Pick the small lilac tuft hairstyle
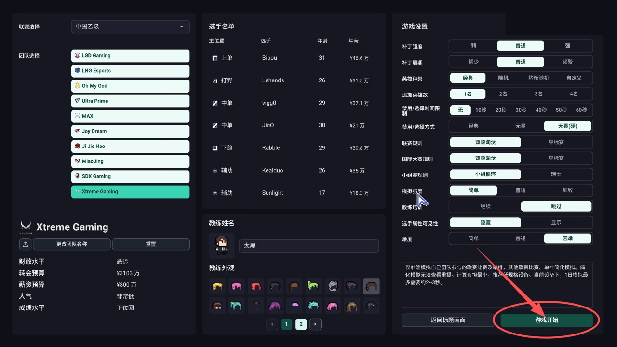617x347 pixels. (x=295, y=306)
